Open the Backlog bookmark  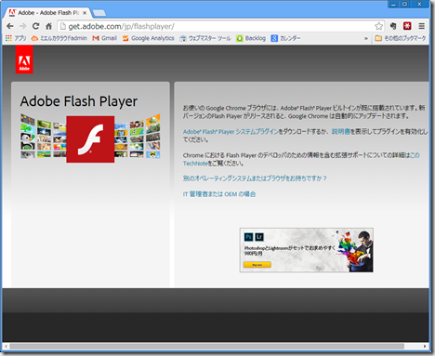point(251,38)
